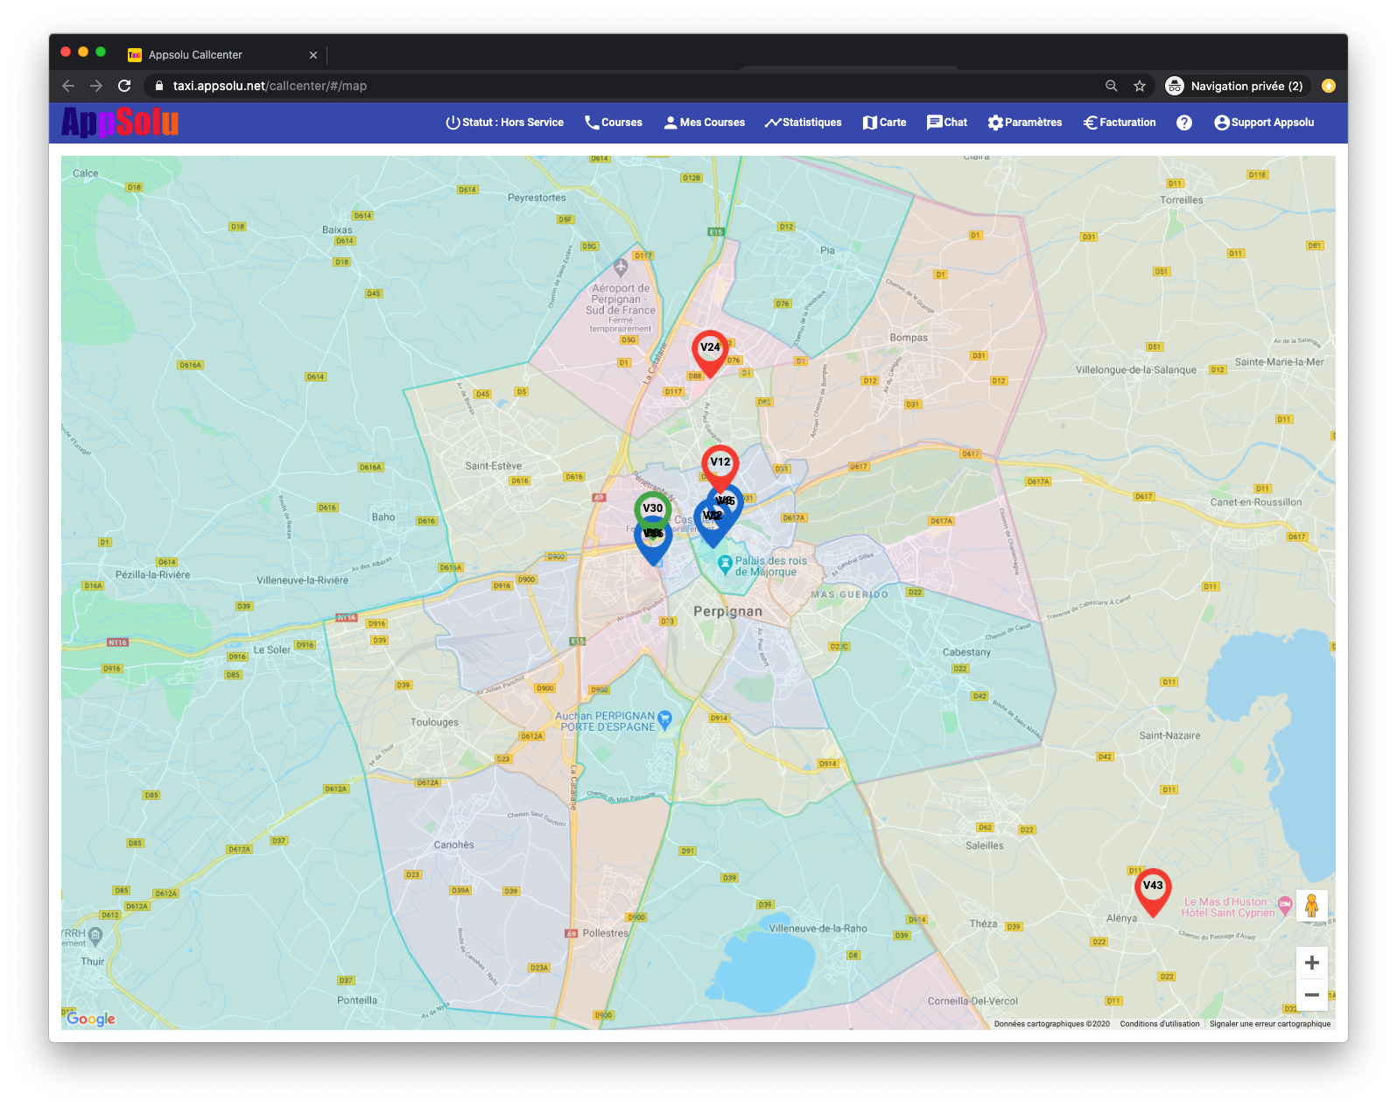Click the orange browser update icon

1329,86
